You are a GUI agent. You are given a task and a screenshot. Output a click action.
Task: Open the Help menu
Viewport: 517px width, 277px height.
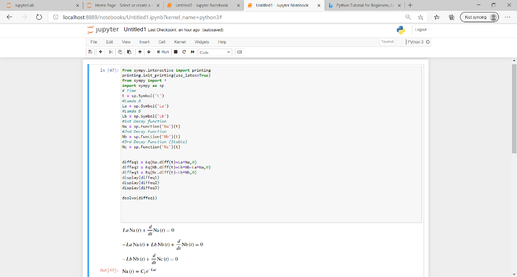tap(222, 42)
